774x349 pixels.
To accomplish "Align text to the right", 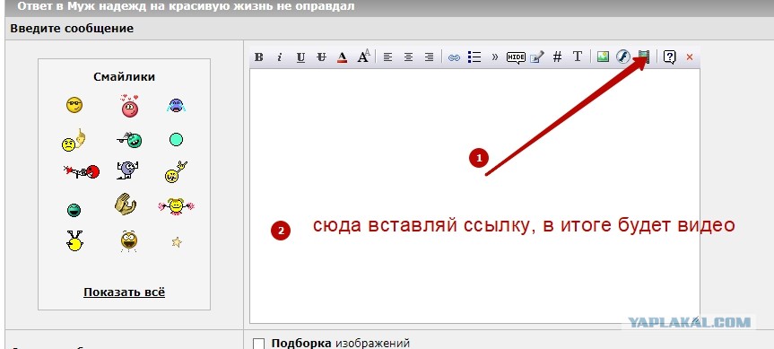I will pyautogui.click(x=429, y=57).
